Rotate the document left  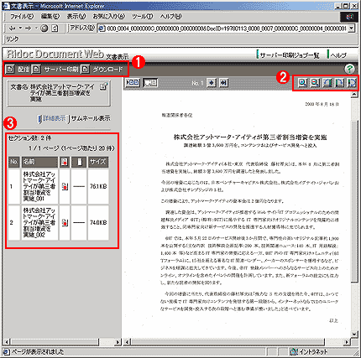click(x=327, y=83)
